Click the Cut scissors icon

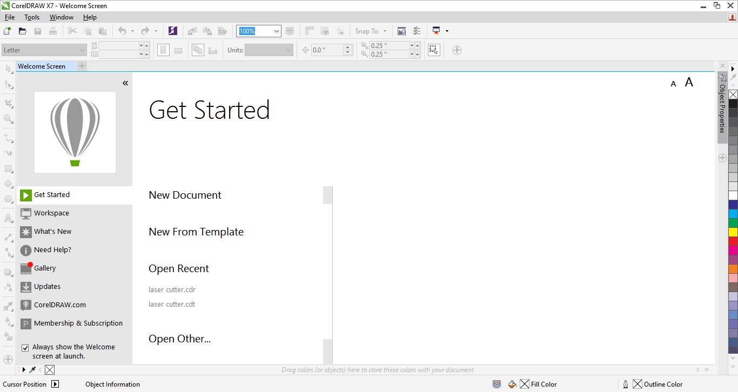point(72,31)
